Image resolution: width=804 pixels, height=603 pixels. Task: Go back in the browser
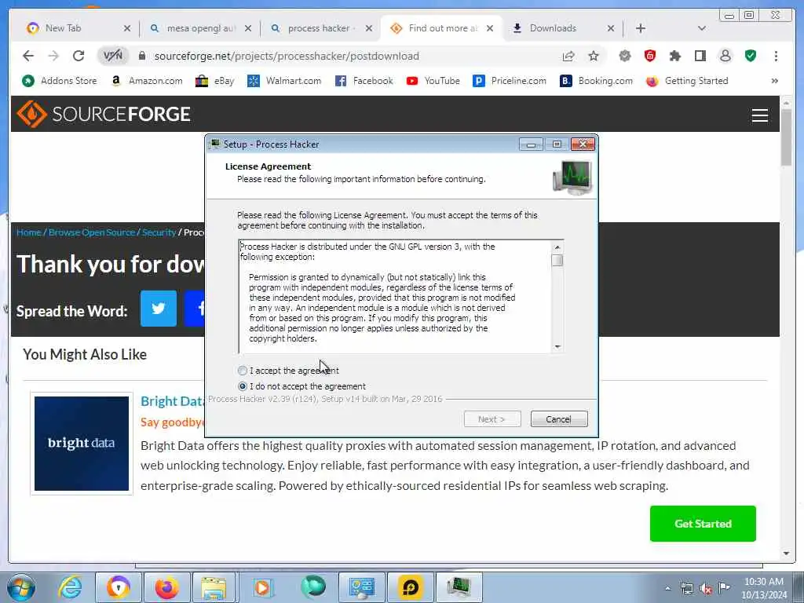click(x=28, y=56)
